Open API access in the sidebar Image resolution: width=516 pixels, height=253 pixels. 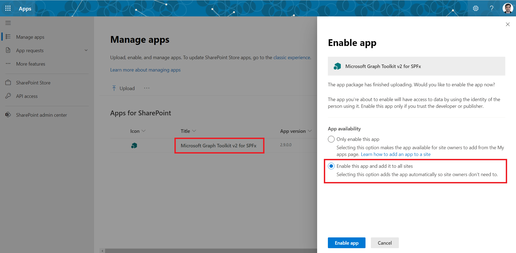27,96
